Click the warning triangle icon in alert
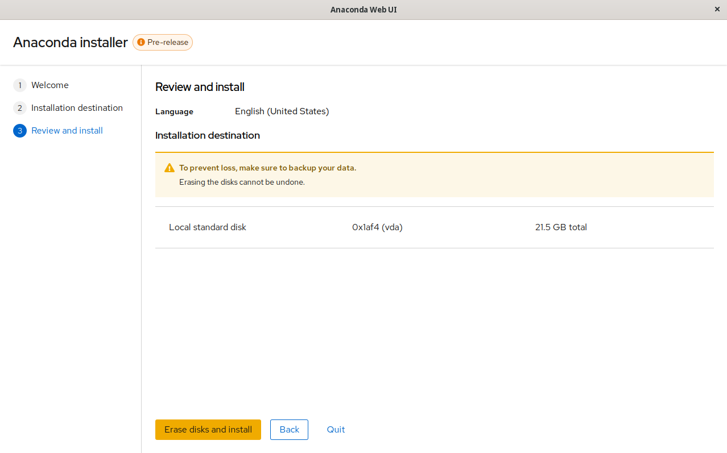 [170, 168]
